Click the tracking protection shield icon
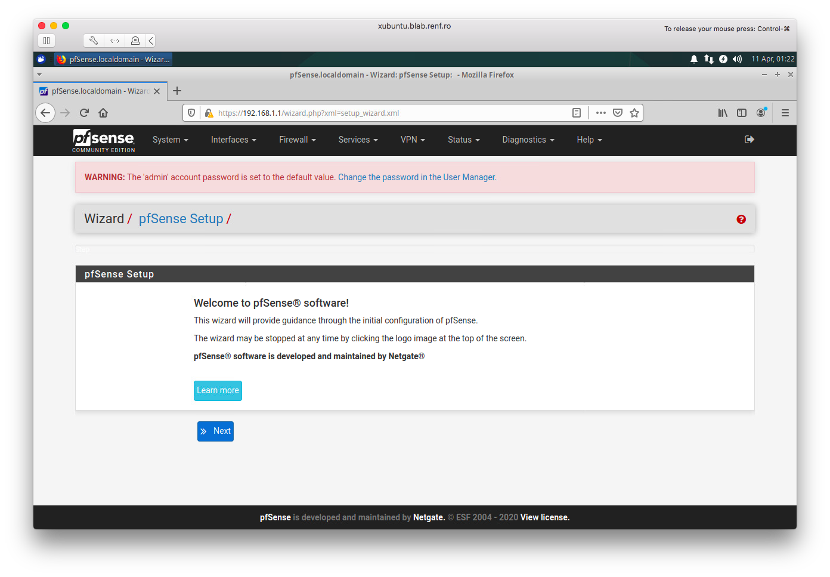Viewport: 830px width, 577px height. coord(191,113)
